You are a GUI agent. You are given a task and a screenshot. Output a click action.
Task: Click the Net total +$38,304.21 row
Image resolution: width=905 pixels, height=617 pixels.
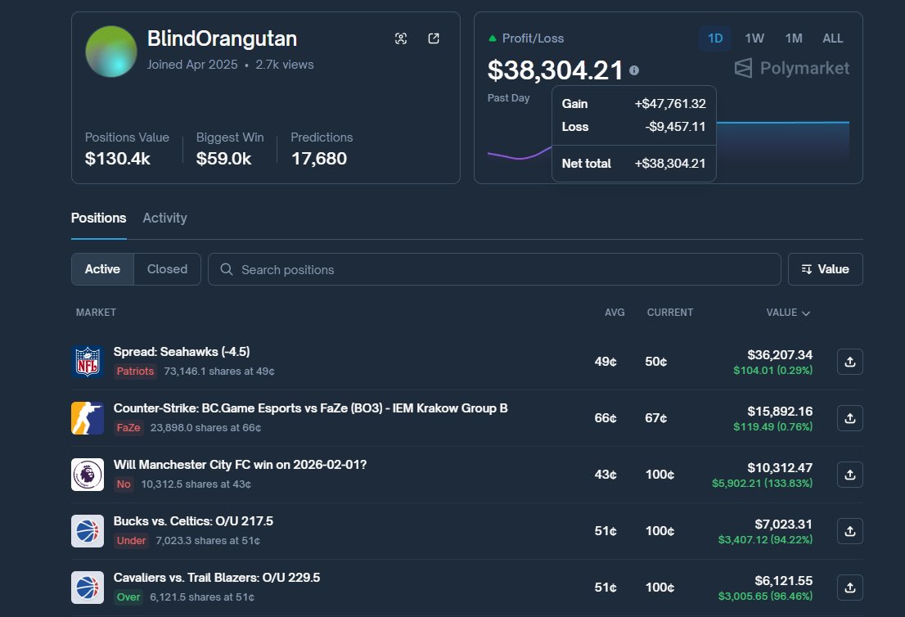coord(633,164)
